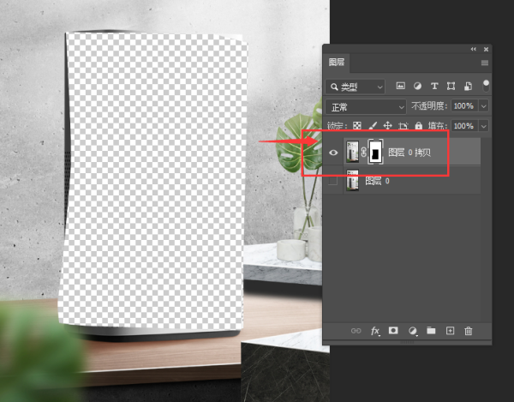Show the 图层 0 layer
Screen dimensions: 514x402
tap(334, 181)
